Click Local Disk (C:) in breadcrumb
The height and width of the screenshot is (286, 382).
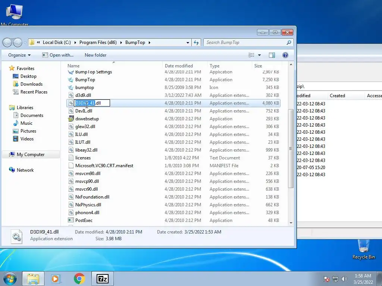click(57, 42)
